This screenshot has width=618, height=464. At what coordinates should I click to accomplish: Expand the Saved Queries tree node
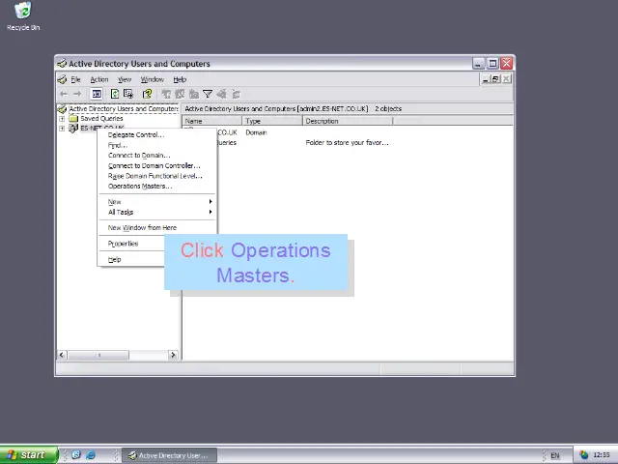point(62,118)
